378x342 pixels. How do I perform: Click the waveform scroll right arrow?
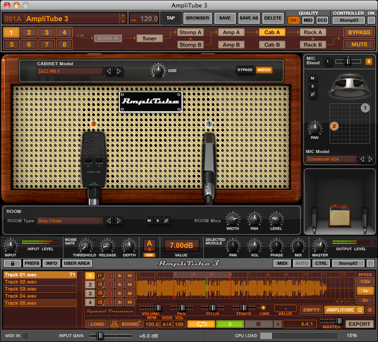coord(342,301)
